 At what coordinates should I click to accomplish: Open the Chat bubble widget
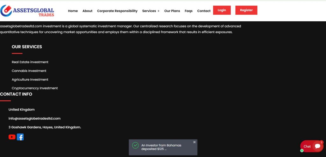pyautogui.click(x=312, y=146)
